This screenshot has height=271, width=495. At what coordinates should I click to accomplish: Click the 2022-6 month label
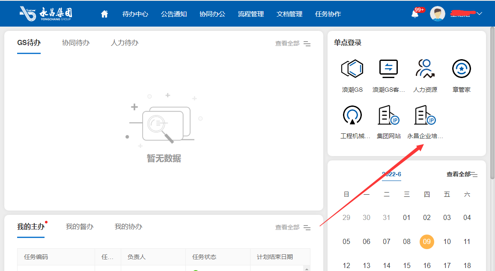(391, 174)
